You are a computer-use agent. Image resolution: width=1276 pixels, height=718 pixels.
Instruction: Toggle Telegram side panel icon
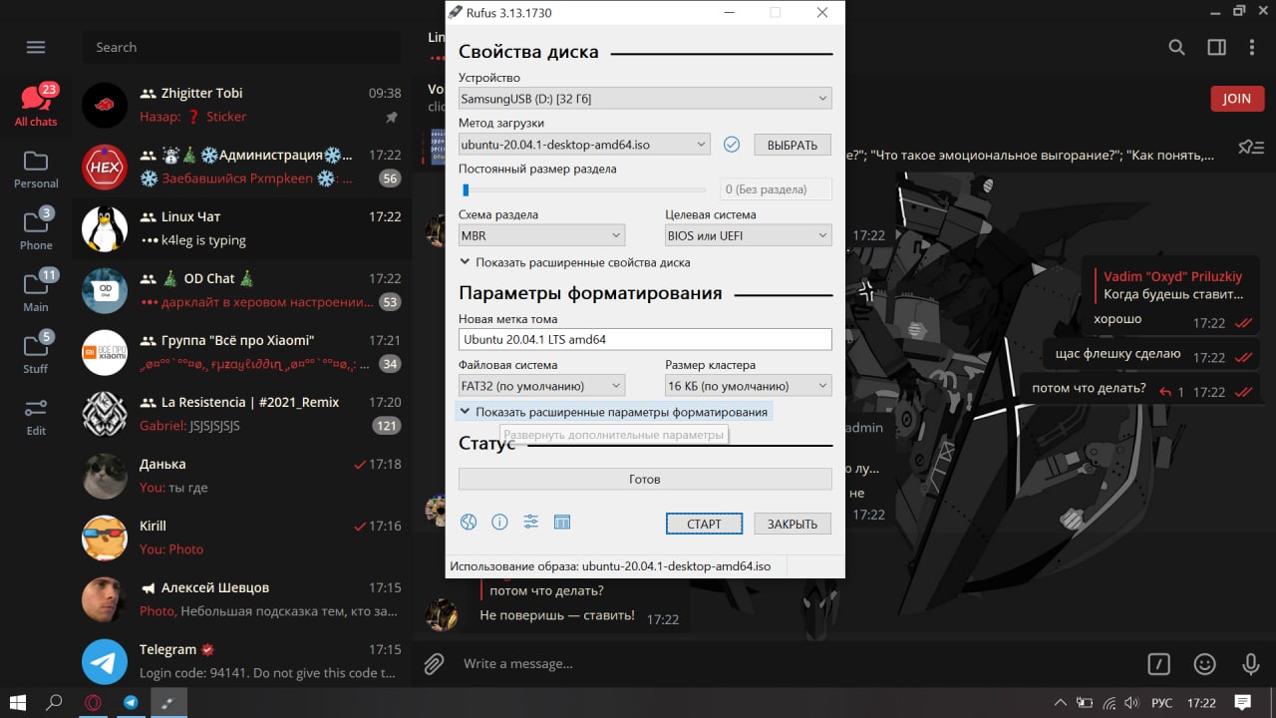pyautogui.click(x=1216, y=47)
